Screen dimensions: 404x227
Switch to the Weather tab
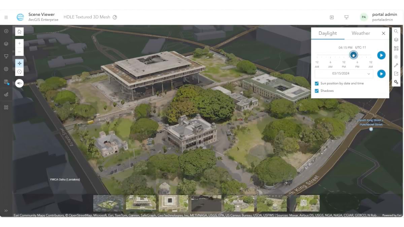pyautogui.click(x=361, y=33)
